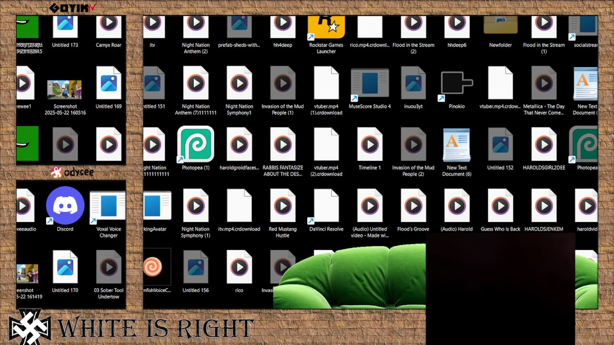
Task: Select the (Audio) Harold media file
Action: pyautogui.click(x=457, y=206)
